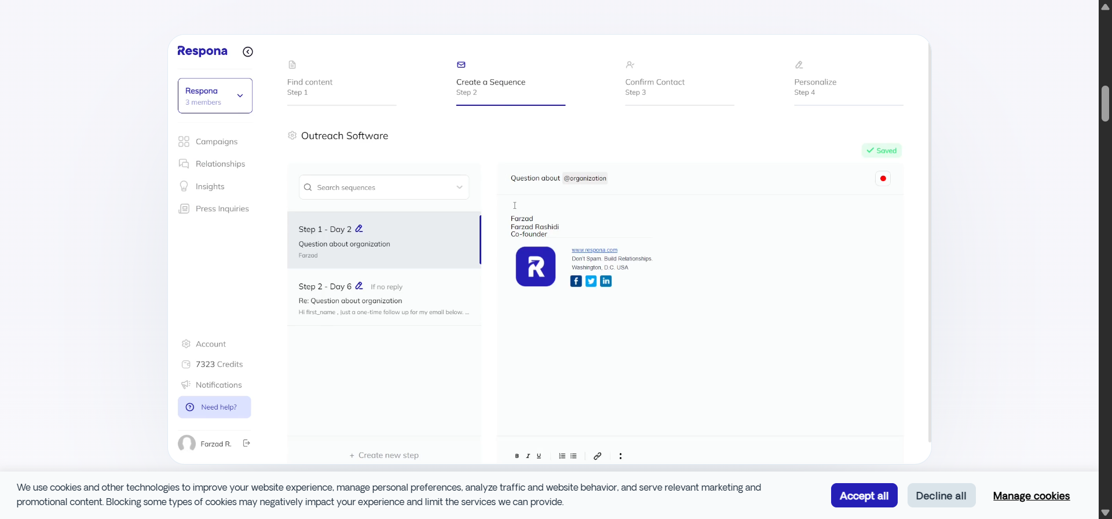Open Manage cookies link
The height and width of the screenshot is (519, 1112).
click(x=1031, y=496)
